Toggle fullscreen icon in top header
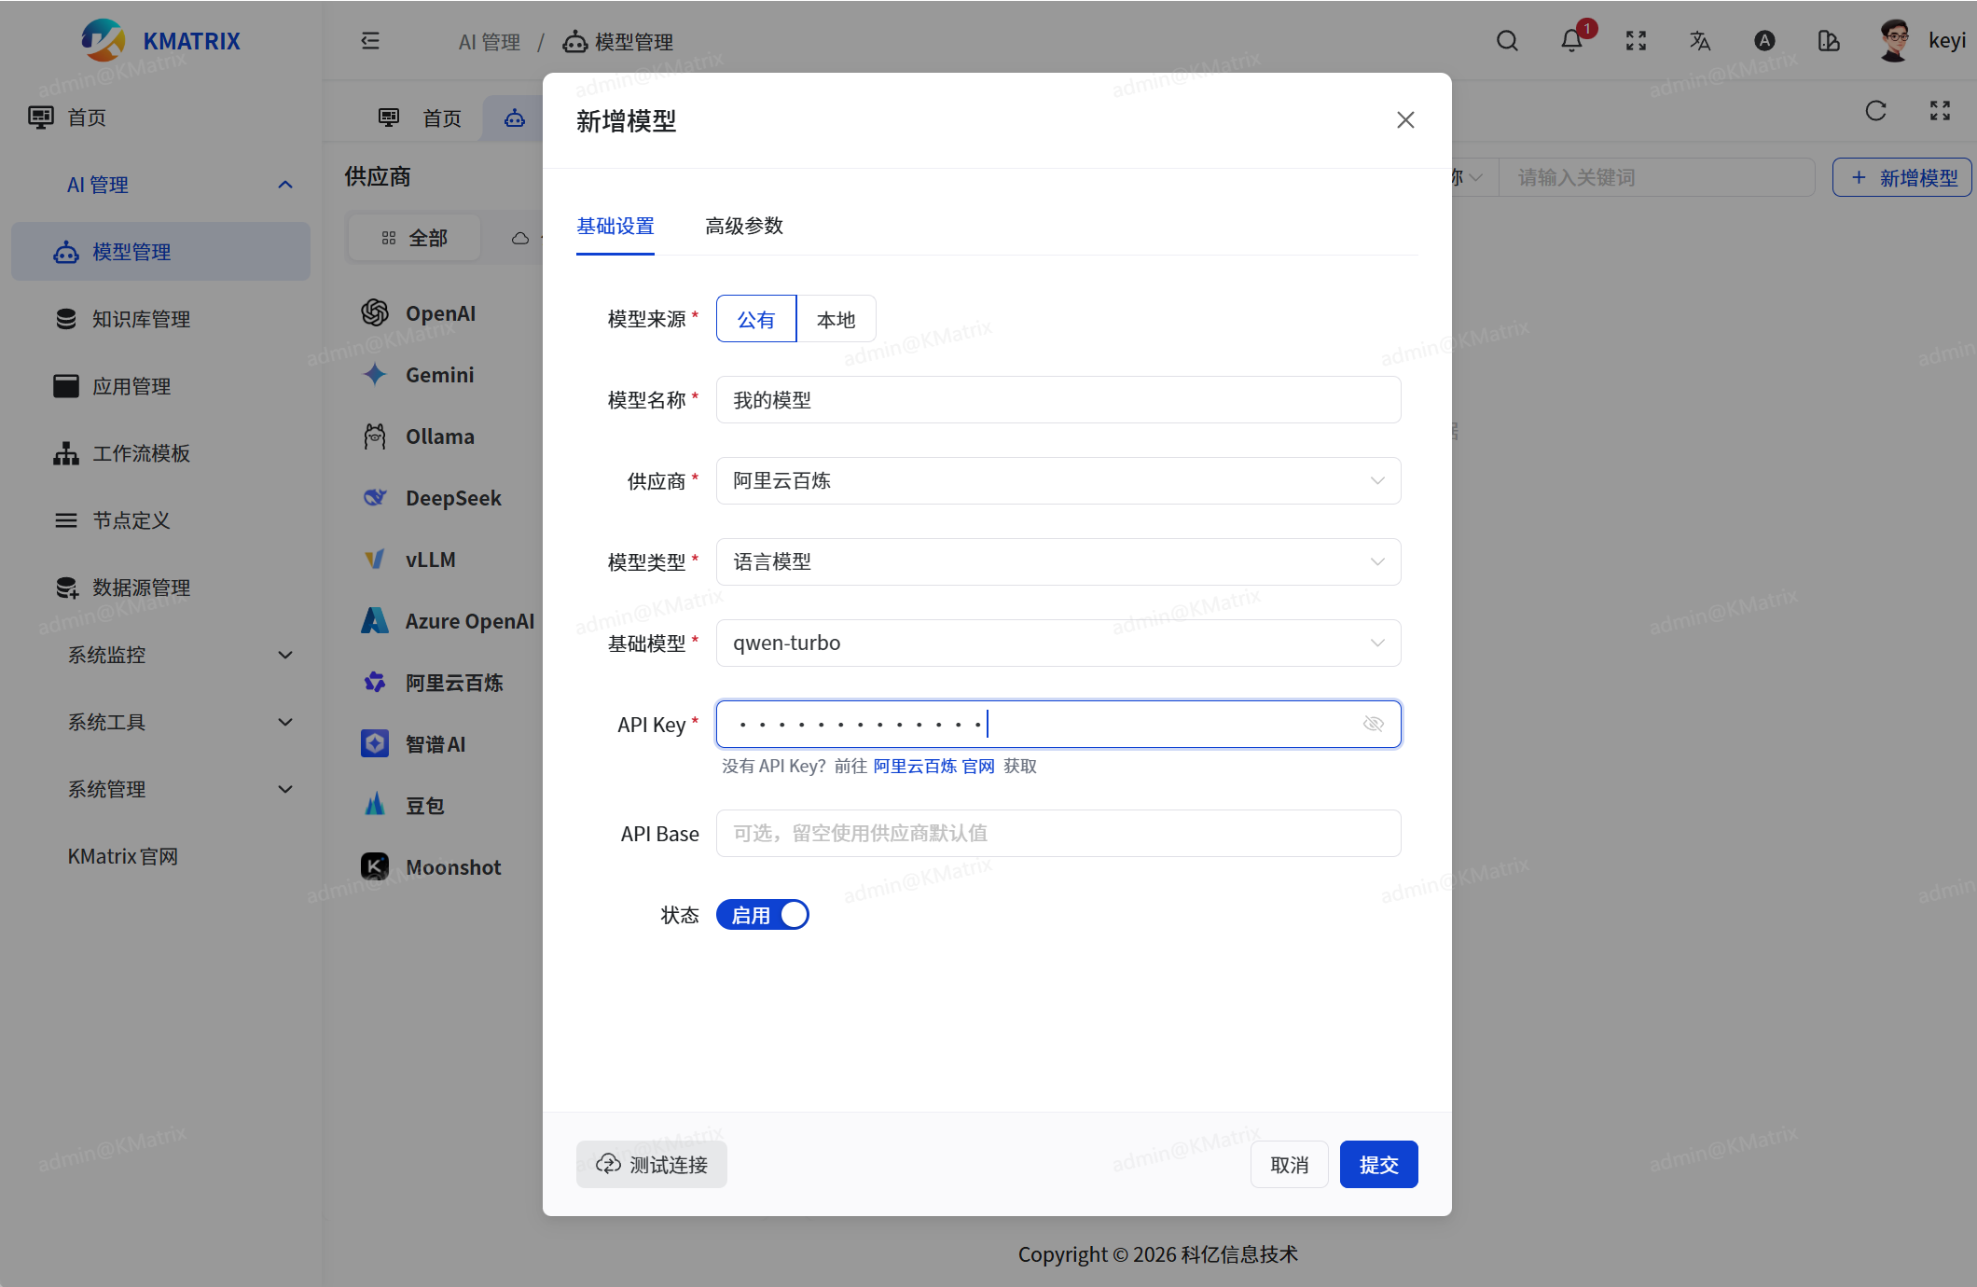This screenshot has height=1287, width=1977. coord(1636,41)
